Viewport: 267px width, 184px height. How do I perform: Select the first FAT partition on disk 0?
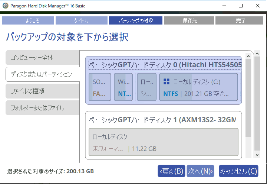click(x=100, y=87)
